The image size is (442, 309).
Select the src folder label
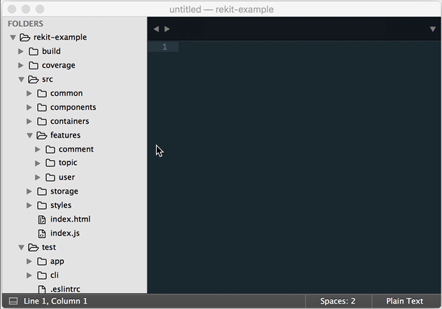coord(48,80)
